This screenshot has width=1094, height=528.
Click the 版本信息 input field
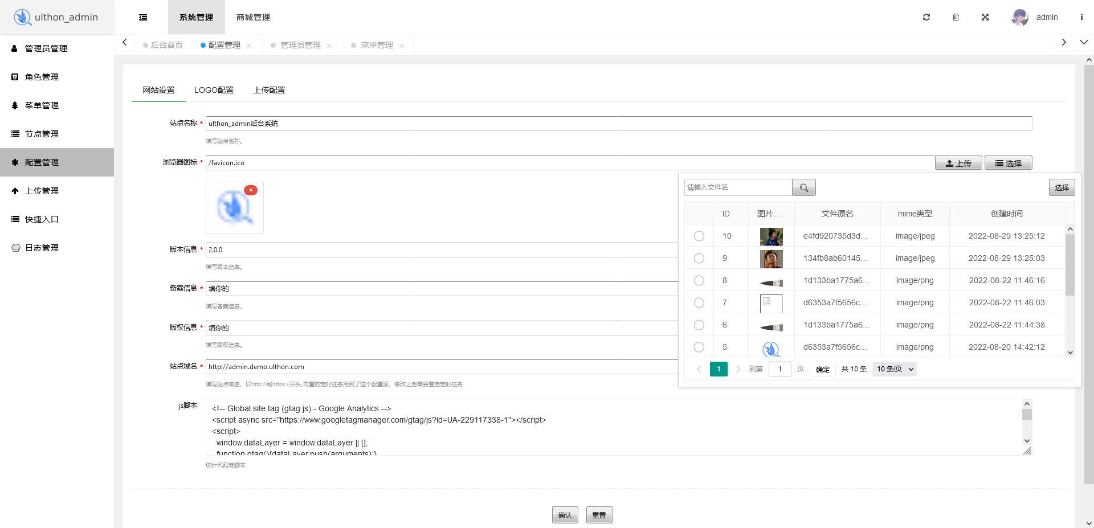[442, 250]
